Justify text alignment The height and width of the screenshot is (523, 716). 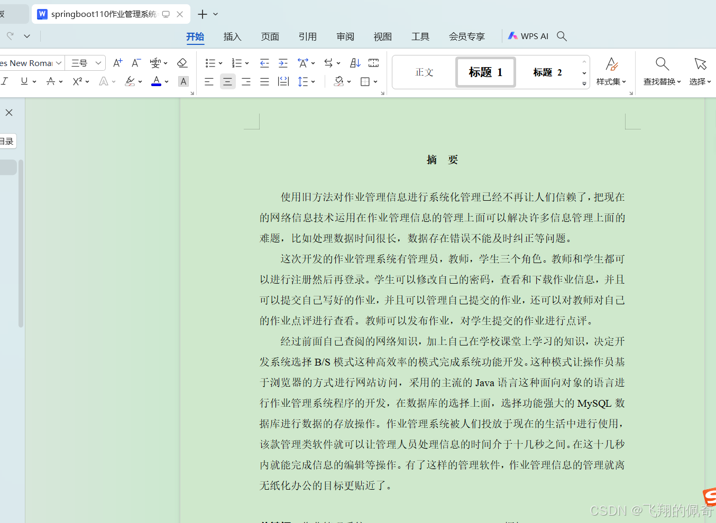coord(264,81)
